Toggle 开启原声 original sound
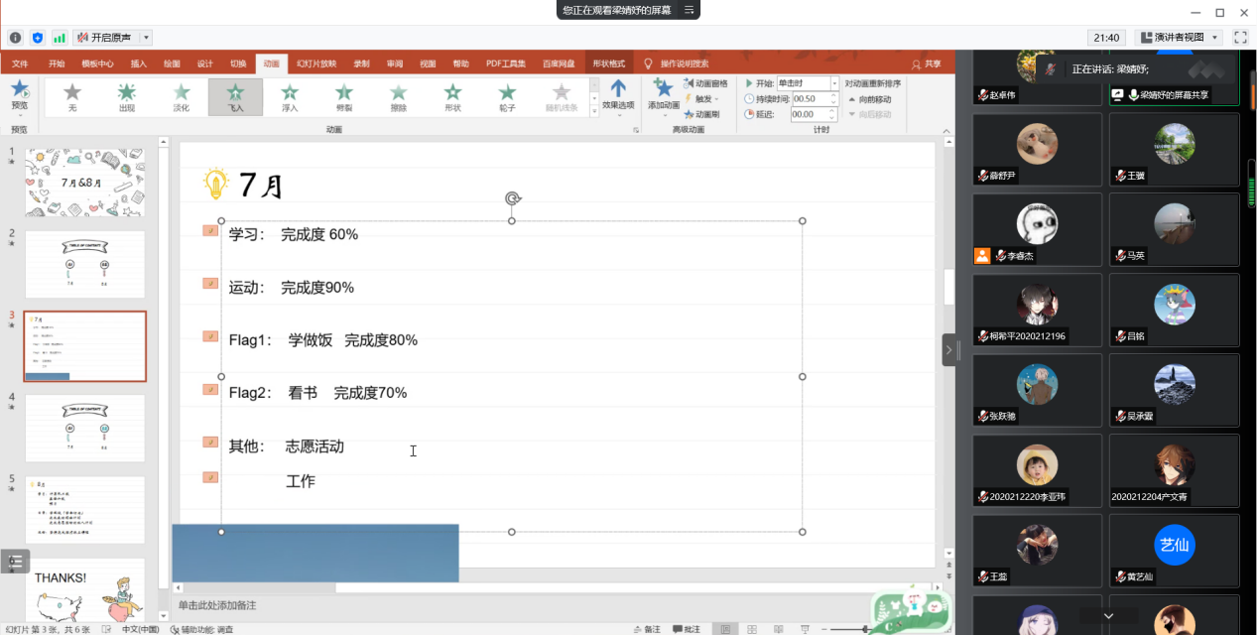This screenshot has height=635, width=1257. point(104,38)
